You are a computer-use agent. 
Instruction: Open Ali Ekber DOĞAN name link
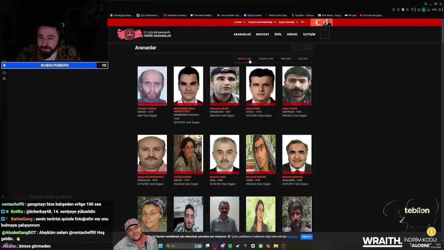click(147, 109)
